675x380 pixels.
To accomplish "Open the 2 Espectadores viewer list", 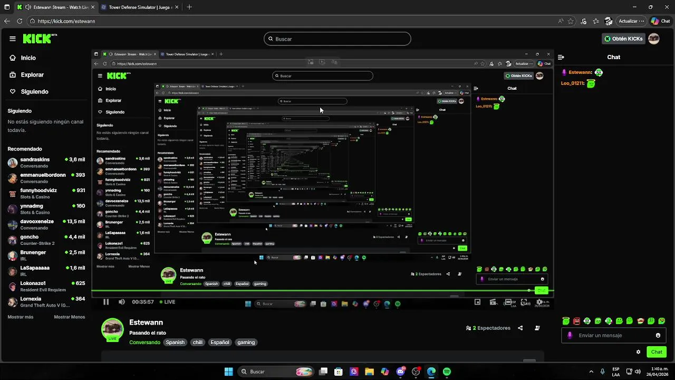I will [488, 328].
